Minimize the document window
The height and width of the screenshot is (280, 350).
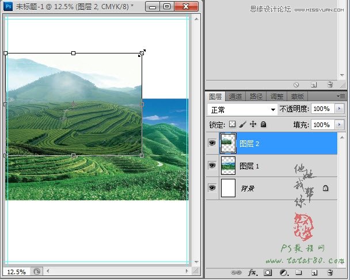coord(153,6)
